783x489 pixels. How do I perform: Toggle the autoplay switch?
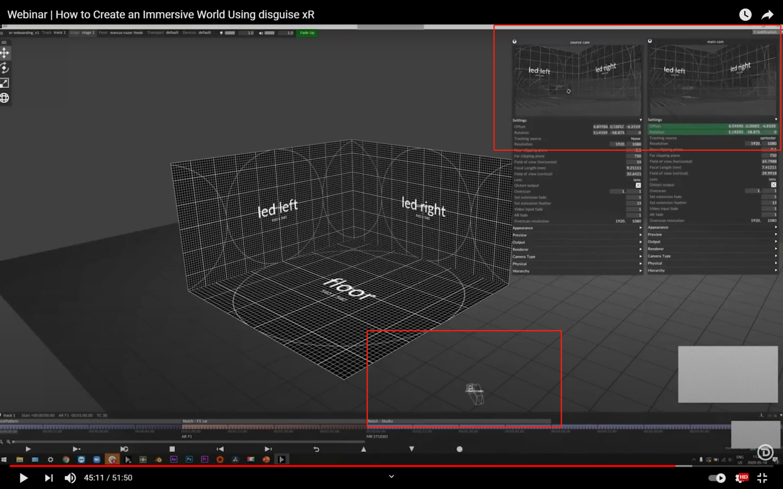[x=717, y=478]
